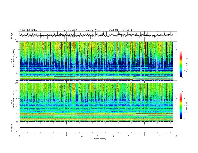Screen dimensions: 198x153
Task: Select the date text "Jul. 5 , 2023"
Action: point(70,30)
